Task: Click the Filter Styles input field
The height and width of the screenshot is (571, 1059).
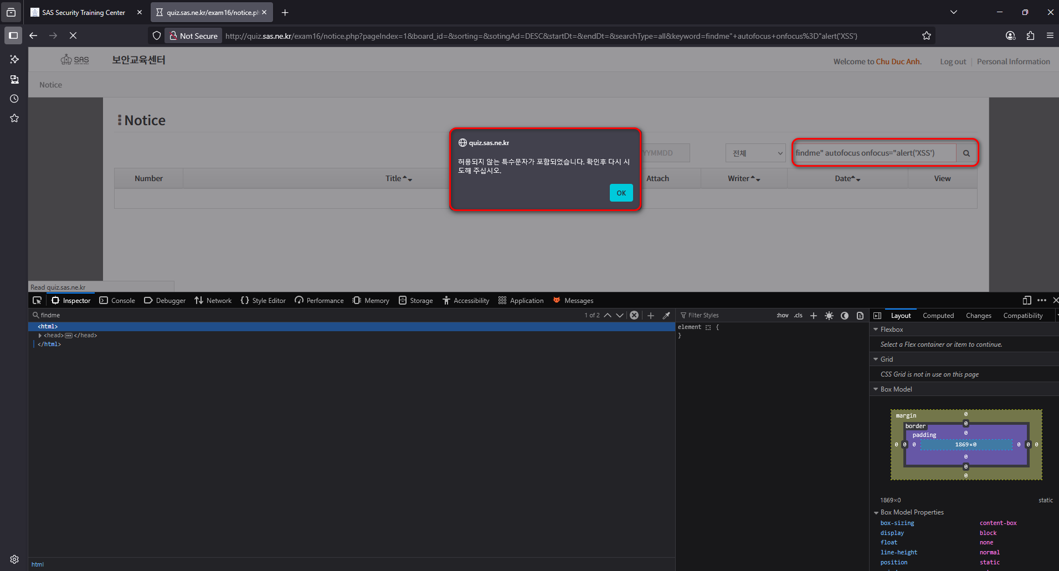Action: tap(726, 315)
